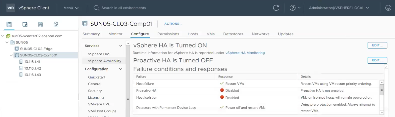Click the search in all environments field

124,8
